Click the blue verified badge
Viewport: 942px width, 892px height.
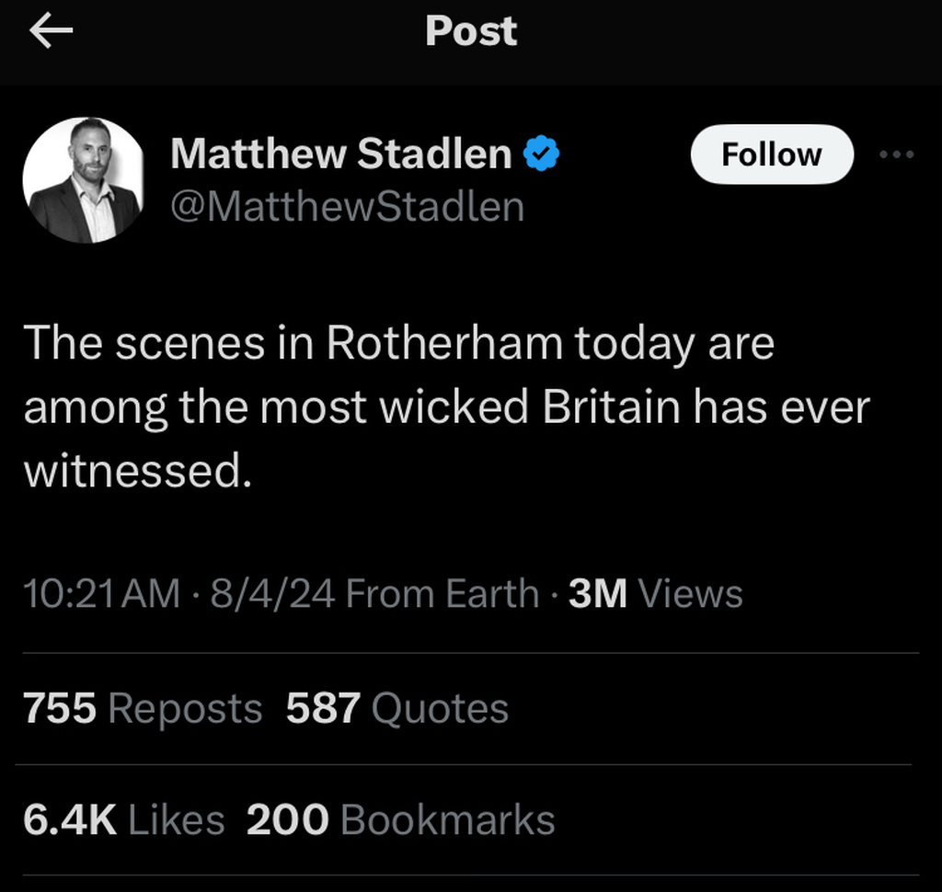click(x=543, y=154)
